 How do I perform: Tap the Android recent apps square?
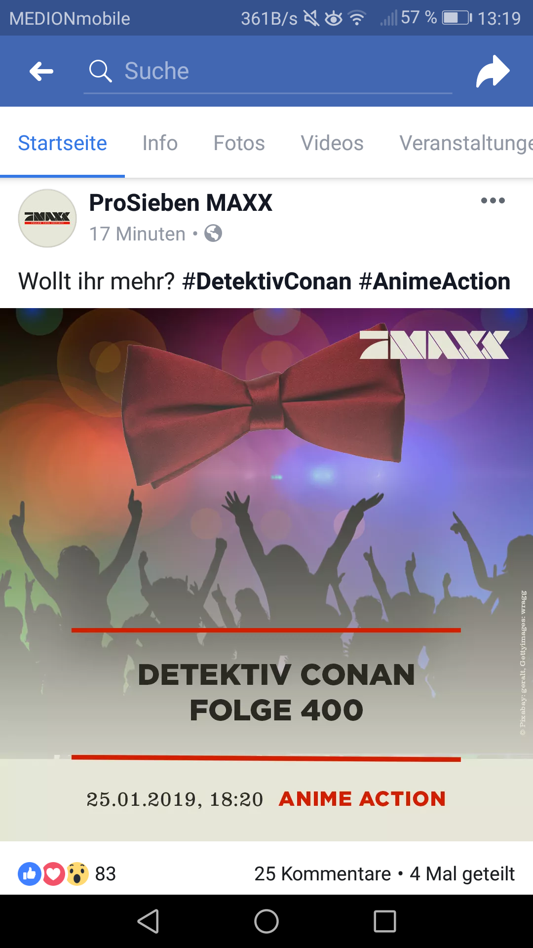(385, 921)
